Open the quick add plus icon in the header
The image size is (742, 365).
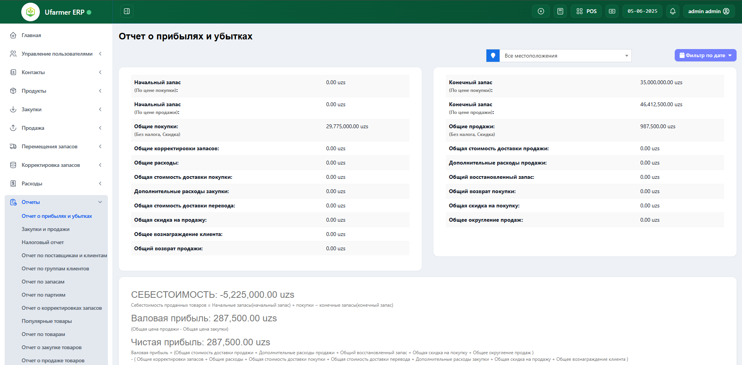[x=541, y=11]
